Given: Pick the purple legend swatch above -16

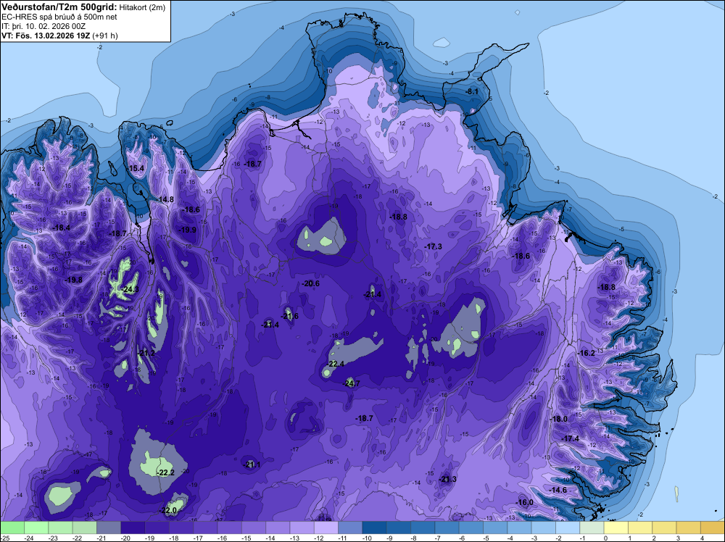Looking at the screenshot, I should click(x=229, y=528).
